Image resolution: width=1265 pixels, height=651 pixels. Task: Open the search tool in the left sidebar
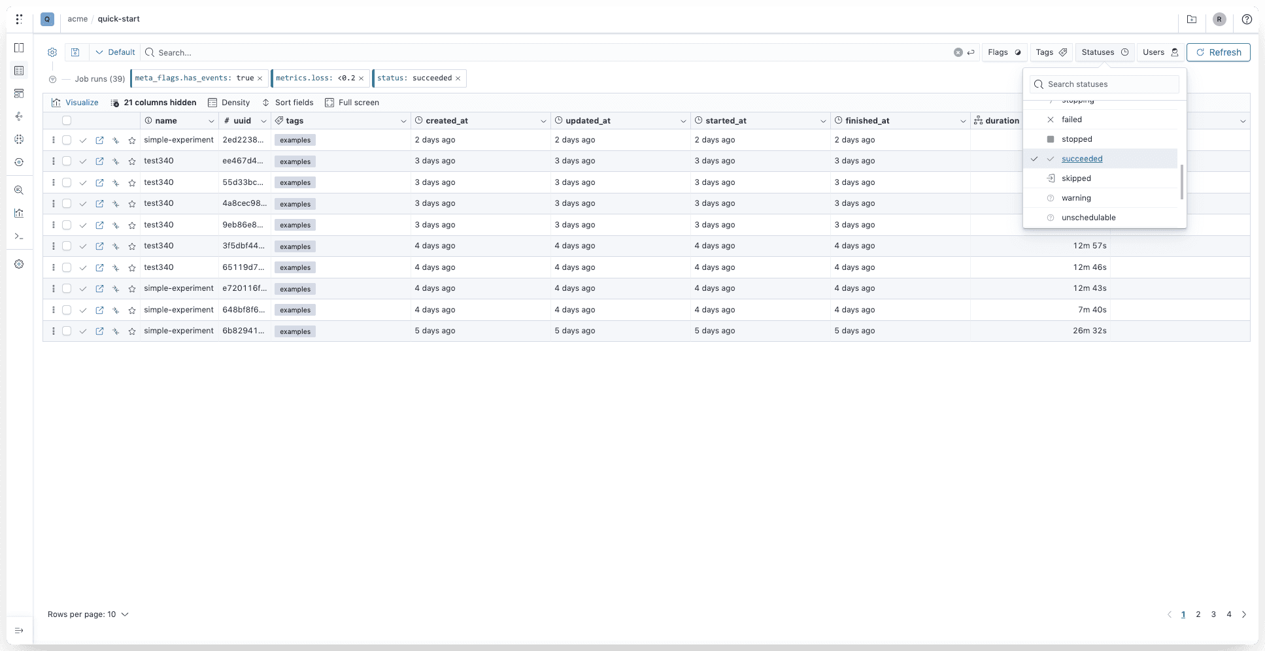click(x=19, y=190)
